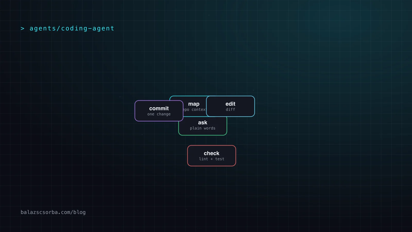
Task: Click the "one change" caption under commit
Action: pos(159,114)
